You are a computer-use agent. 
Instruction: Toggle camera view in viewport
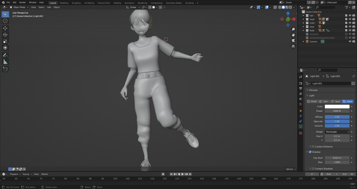[x=293, y=40]
